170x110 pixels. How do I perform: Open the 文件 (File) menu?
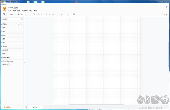coord(10,11)
